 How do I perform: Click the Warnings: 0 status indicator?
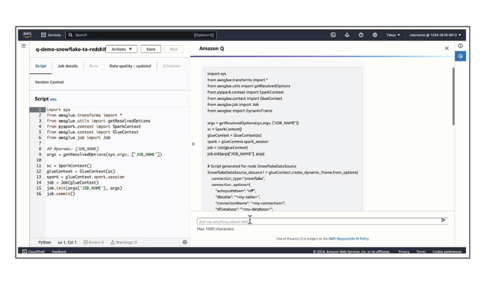[x=123, y=242]
